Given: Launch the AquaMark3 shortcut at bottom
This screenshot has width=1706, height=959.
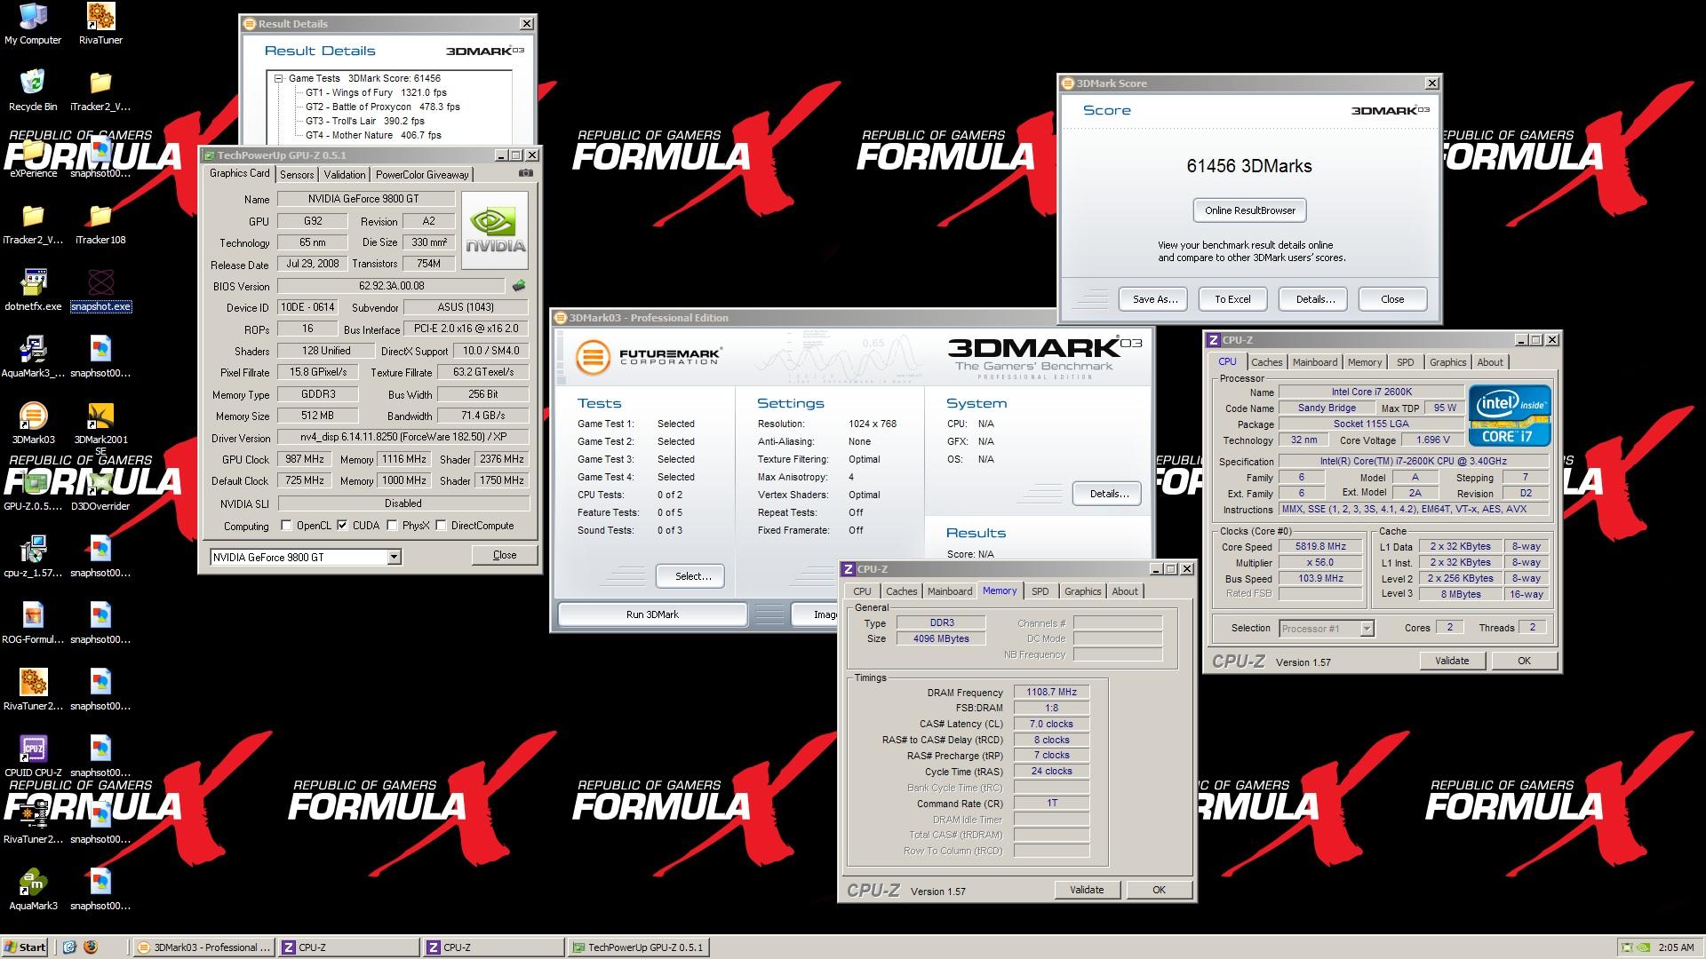Looking at the screenshot, I should click(33, 890).
